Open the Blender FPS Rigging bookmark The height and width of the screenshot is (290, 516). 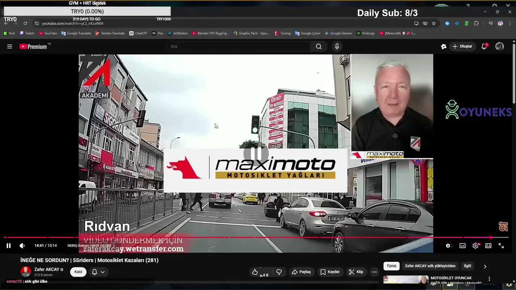coord(210,33)
